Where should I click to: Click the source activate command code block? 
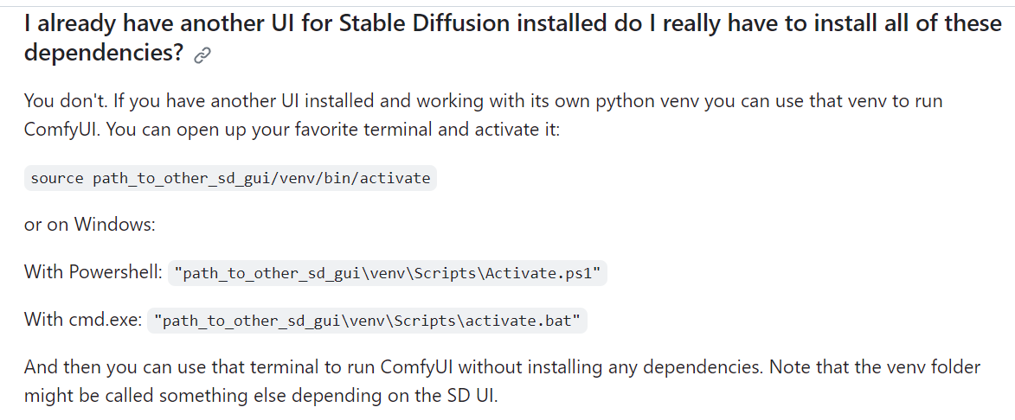pos(230,179)
